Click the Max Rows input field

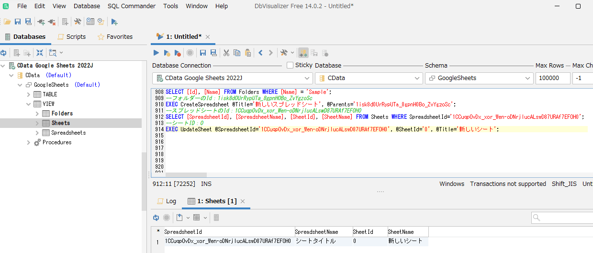tap(552, 78)
